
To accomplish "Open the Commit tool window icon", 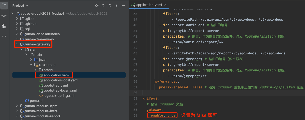I will [x=4, y=16].
